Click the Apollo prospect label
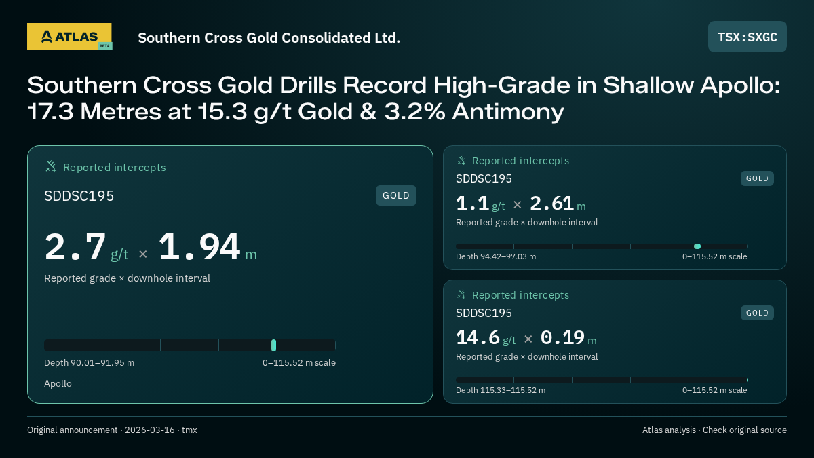The width and height of the screenshot is (814, 458). [x=58, y=383]
